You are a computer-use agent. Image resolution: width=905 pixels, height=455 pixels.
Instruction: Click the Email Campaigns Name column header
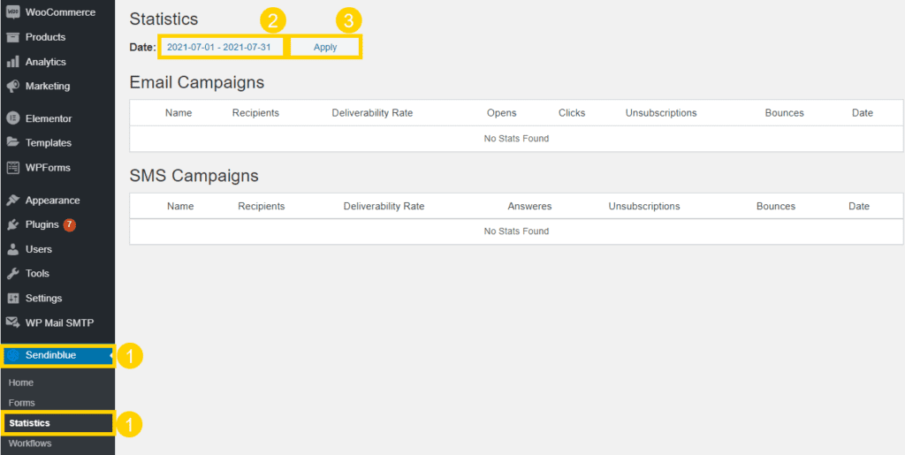coord(179,113)
